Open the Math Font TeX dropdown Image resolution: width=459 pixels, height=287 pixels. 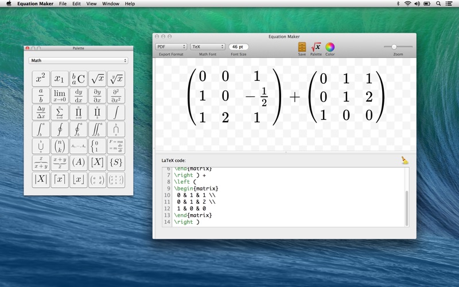pos(207,46)
